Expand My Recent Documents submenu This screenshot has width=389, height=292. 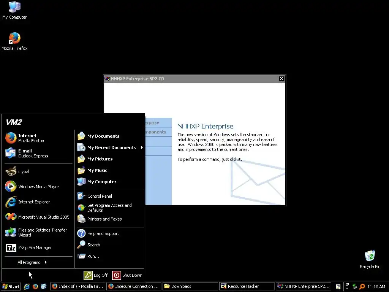point(110,148)
